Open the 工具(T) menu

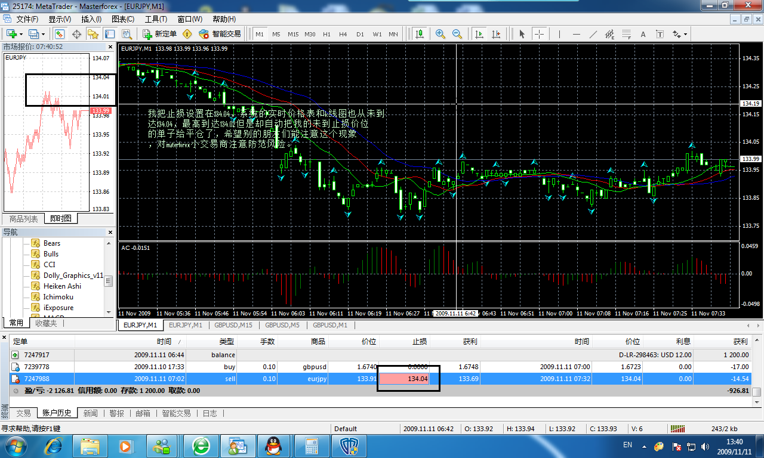click(x=156, y=19)
